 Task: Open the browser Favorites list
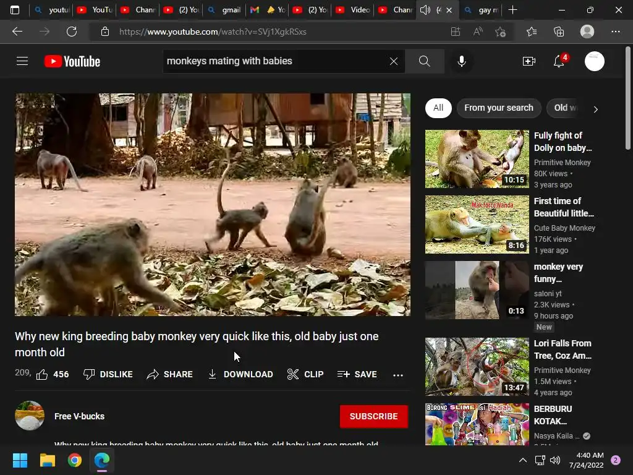[532, 32]
